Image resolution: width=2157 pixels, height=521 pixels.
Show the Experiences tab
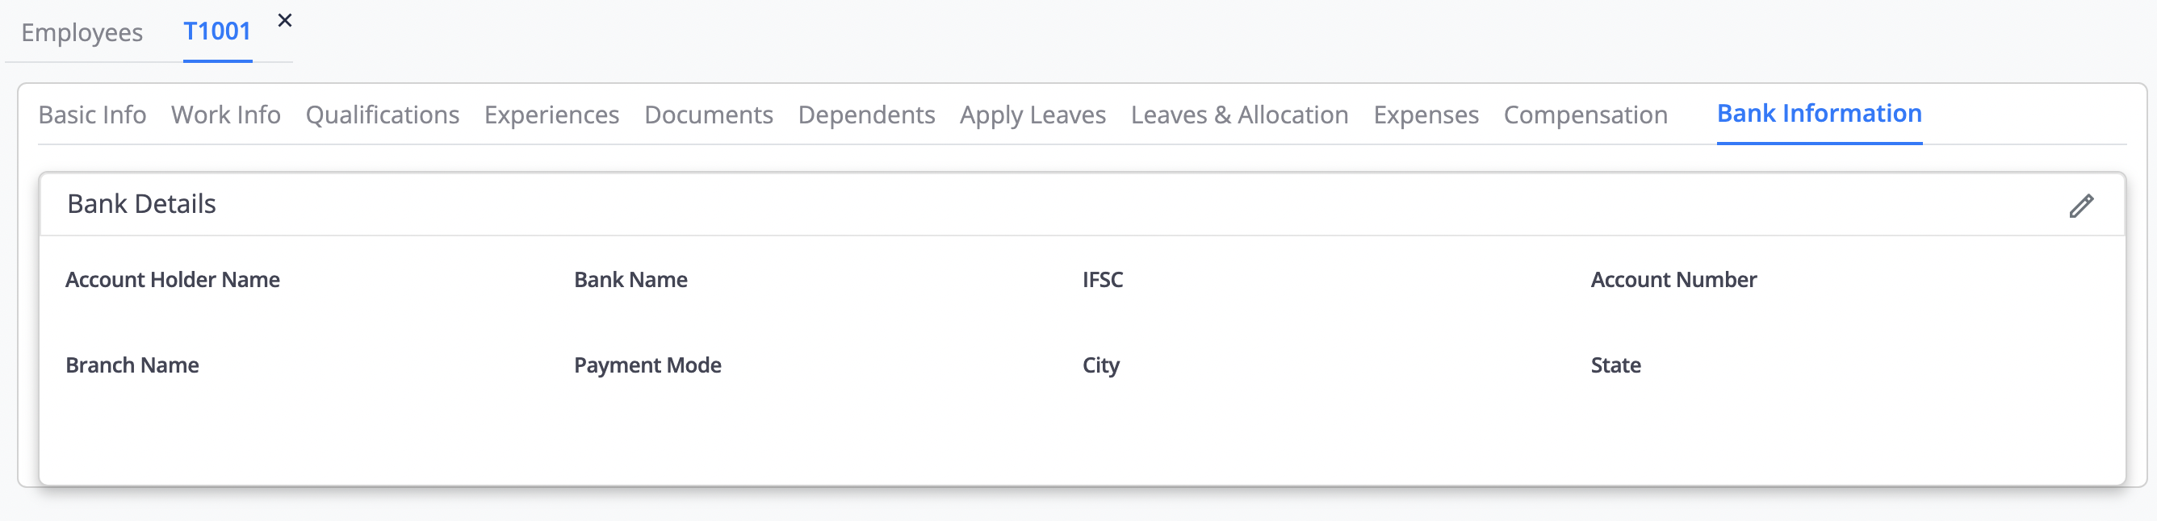[552, 115]
